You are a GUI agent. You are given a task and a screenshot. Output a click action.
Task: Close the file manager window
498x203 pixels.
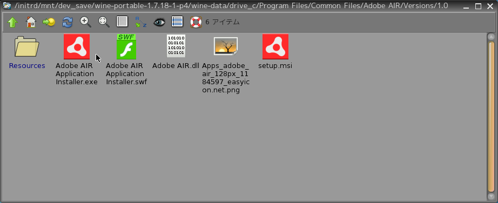tap(490, 6)
